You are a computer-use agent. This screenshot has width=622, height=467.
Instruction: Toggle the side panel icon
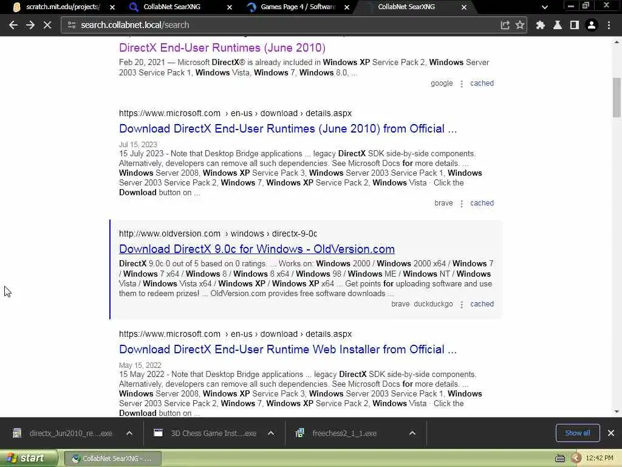575,25
